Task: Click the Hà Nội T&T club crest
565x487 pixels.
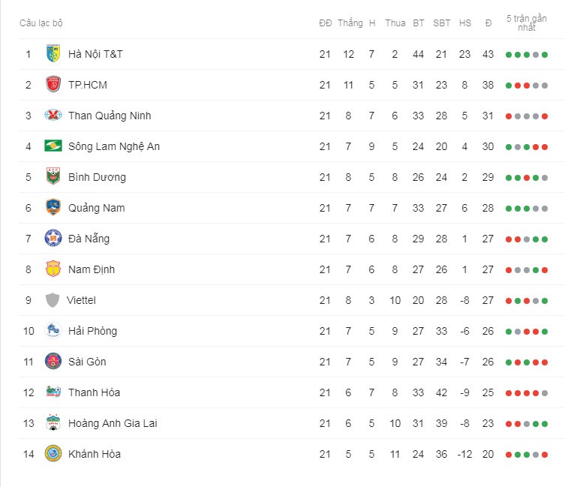Action: click(x=53, y=54)
